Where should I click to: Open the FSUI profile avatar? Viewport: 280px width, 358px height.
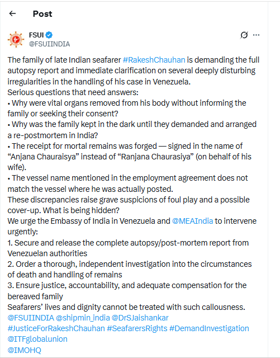[16, 40]
